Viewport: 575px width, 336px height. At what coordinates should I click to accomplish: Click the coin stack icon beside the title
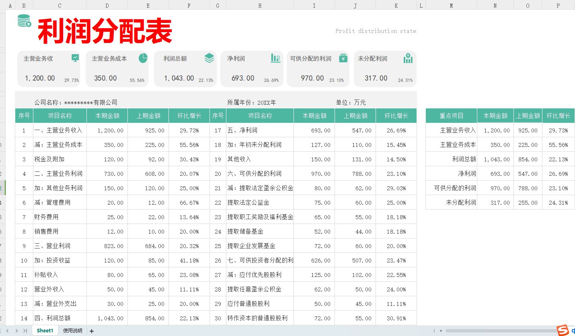pyautogui.click(x=24, y=21)
